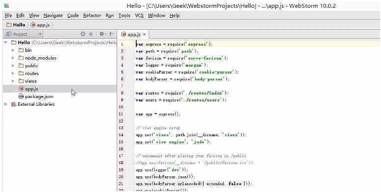The width and height of the screenshot is (381, 192).
Task: Select the app.js editor tab
Action: coord(134,34)
